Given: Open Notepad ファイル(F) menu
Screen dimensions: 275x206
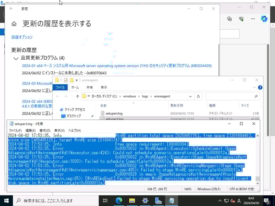Looking at the screenshot, I should click(x=15, y=130).
